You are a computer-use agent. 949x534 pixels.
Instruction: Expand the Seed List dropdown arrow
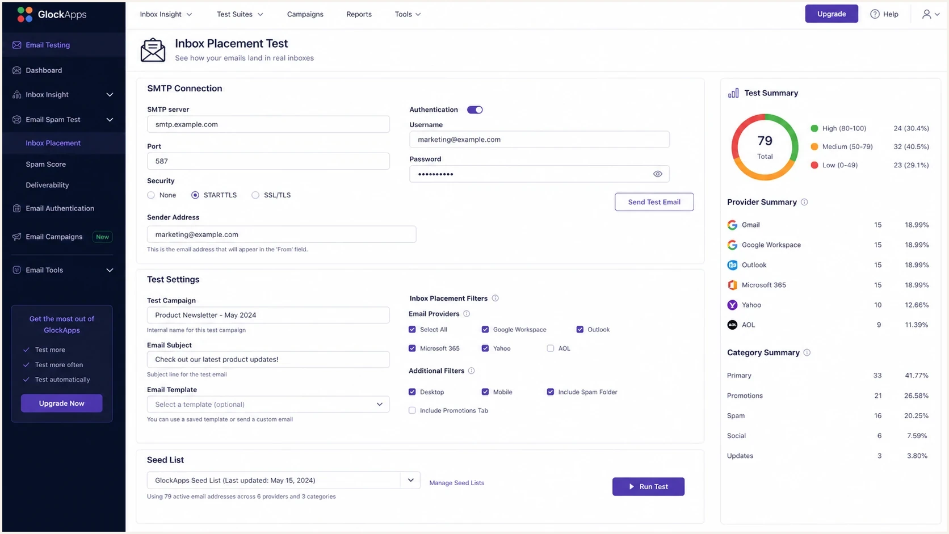coord(410,480)
